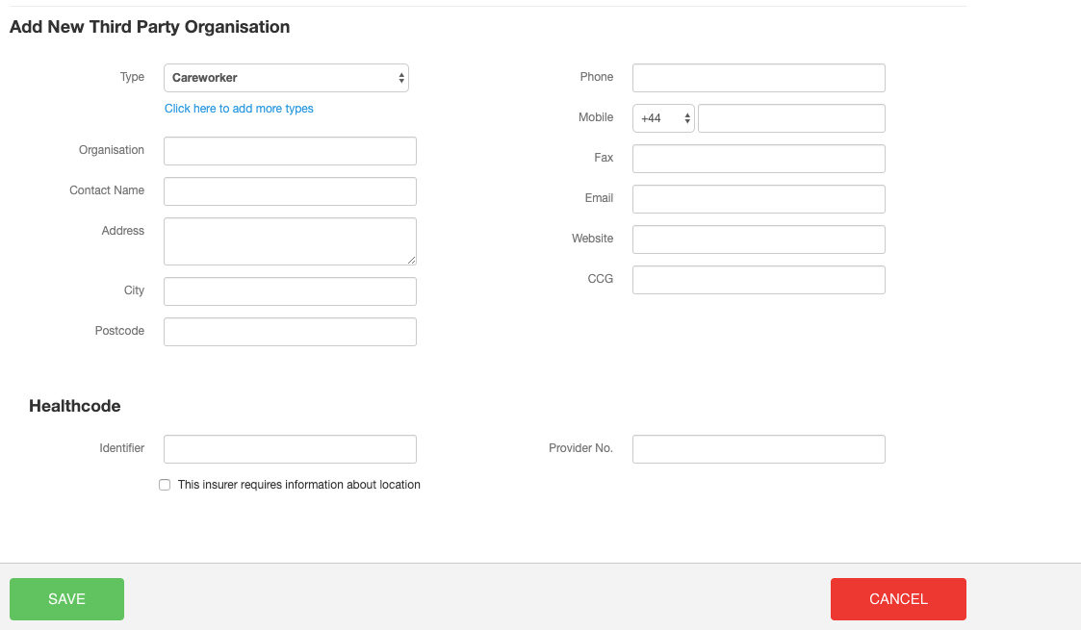Enable 'This insurer requires information about location' checkbox
This screenshot has height=630, width=1081.
click(165, 485)
